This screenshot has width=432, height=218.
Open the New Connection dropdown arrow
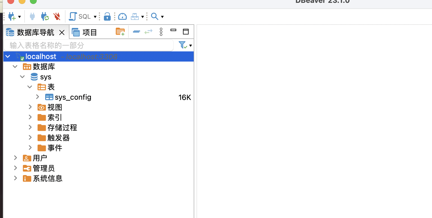[19, 17]
